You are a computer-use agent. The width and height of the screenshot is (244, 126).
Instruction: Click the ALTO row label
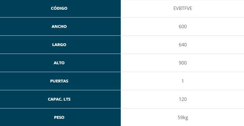pyautogui.click(x=59, y=63)
